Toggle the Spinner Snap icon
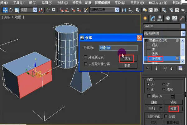Screen dimensions: 187x125 pos(79,10)
